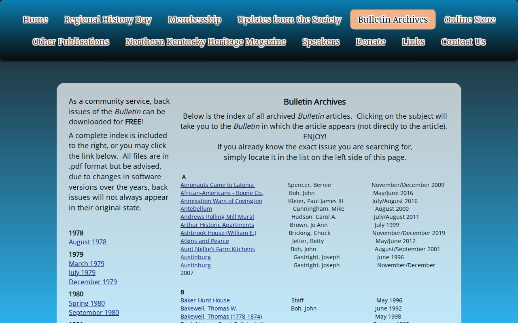518x323 pixels.
Task: Open Contact Us page
Action: pos(463,42)
